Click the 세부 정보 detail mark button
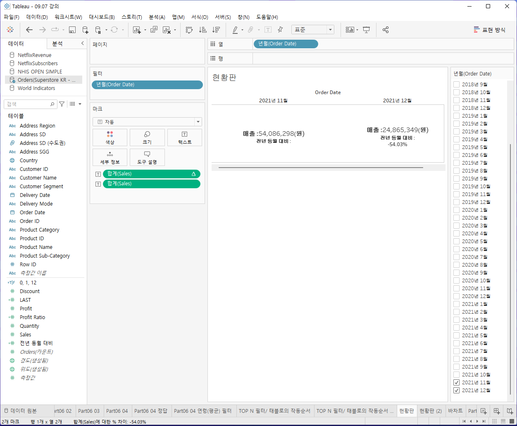The height and width of the screenshot is (426, 517). (110, 157)
